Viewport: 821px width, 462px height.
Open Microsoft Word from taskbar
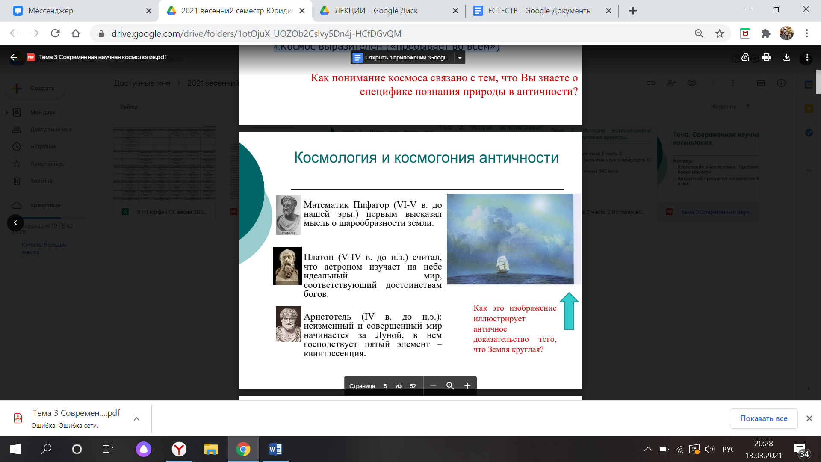pyautogui.click(x=275, y=449)
